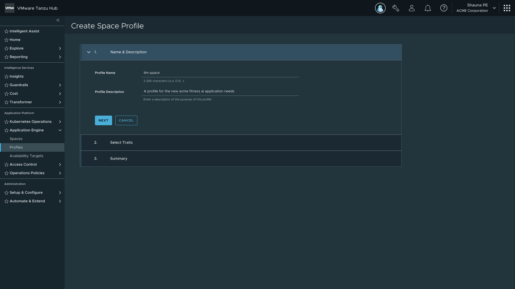Click the star icon beside Home

click(x=6, y=40)
